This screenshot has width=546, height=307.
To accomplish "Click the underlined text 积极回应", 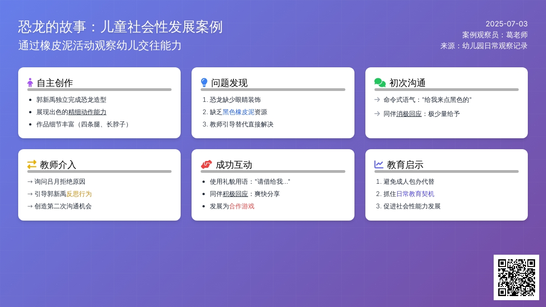I will click(235, 194).
